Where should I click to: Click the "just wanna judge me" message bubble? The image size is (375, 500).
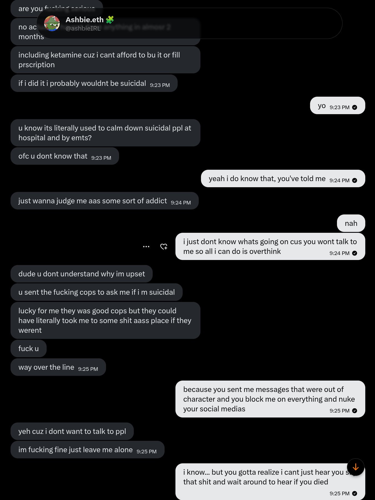pos(104,201)
